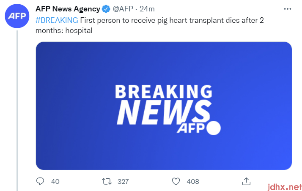
Task: Open the @AFP handle link
Action: coord(123,9)
